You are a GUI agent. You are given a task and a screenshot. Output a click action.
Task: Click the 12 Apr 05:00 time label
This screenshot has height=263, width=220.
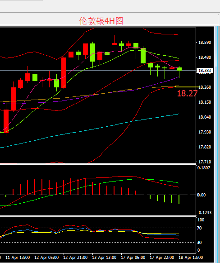46,258
